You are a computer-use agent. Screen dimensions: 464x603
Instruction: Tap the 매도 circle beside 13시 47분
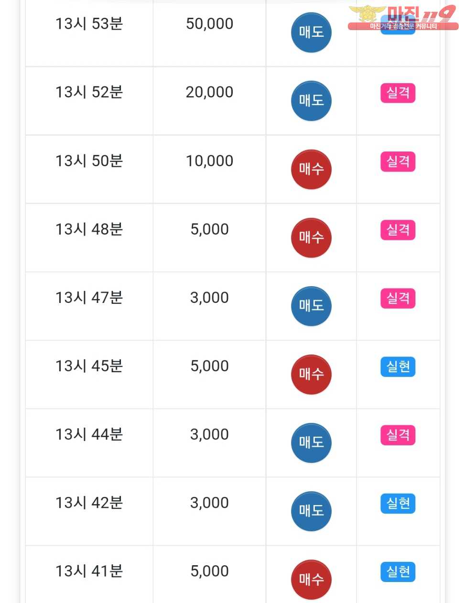click(311, 306)
